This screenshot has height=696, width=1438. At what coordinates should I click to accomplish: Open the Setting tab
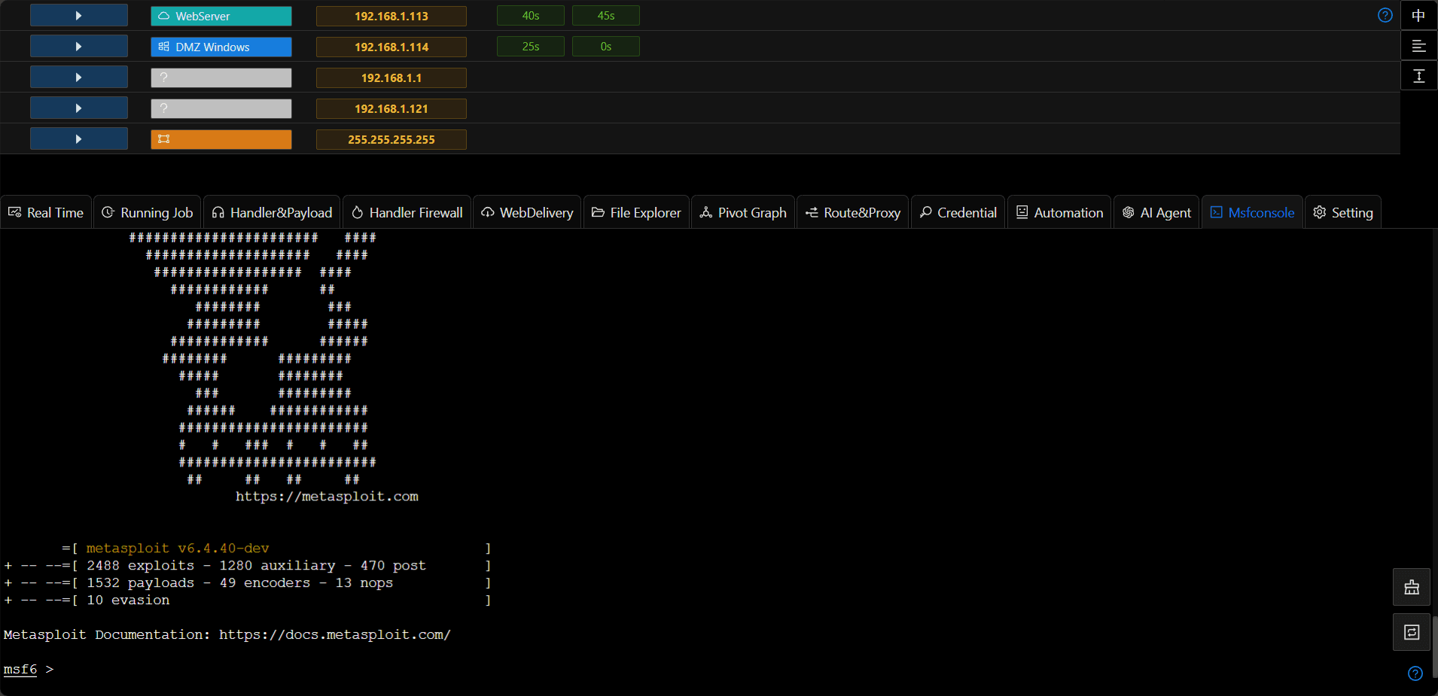(1343, 212)
